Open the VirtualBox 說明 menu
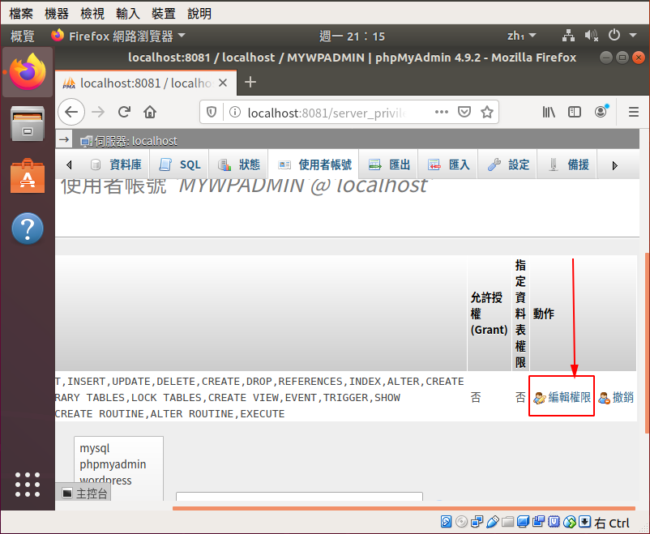This screenshot has height=534, width=650. point(199,13)
